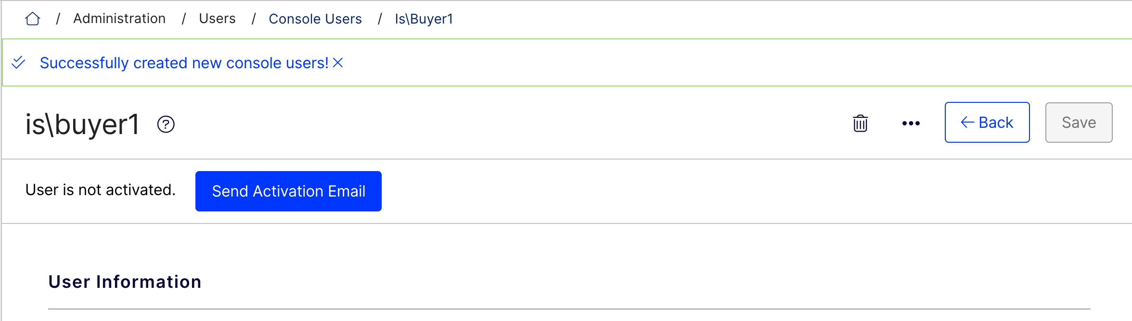Click the disabled Save button
This screenshot has width=1132, height=321.
click(1079, 123)
